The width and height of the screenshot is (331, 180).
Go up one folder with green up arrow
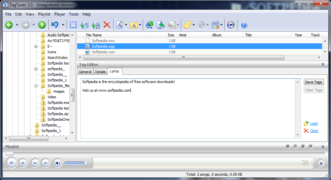[x=42, y=25]
